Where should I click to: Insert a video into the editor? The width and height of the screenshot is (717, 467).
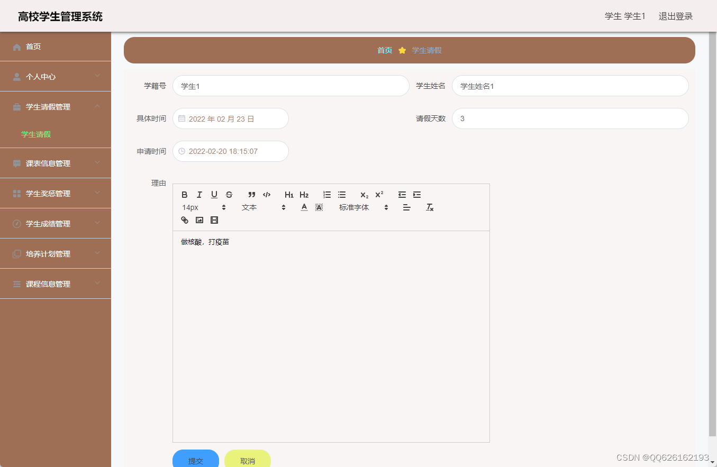(x=214, y=220)
